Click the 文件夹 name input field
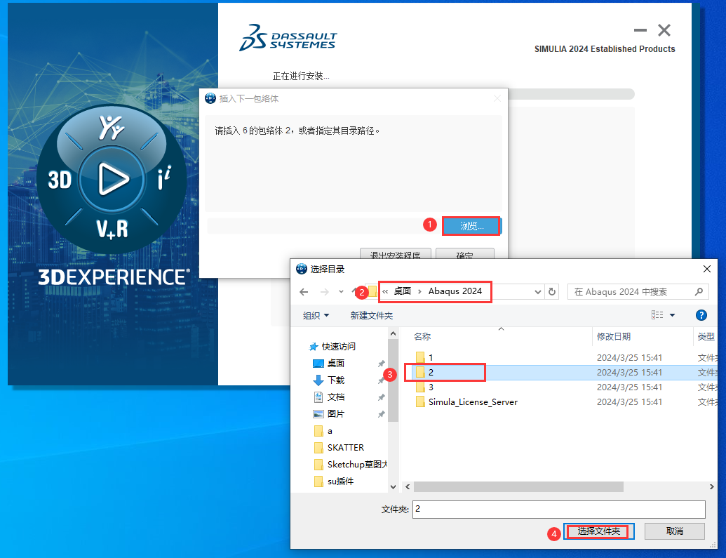Screen dimensions: 726x558 coord(559,510)
